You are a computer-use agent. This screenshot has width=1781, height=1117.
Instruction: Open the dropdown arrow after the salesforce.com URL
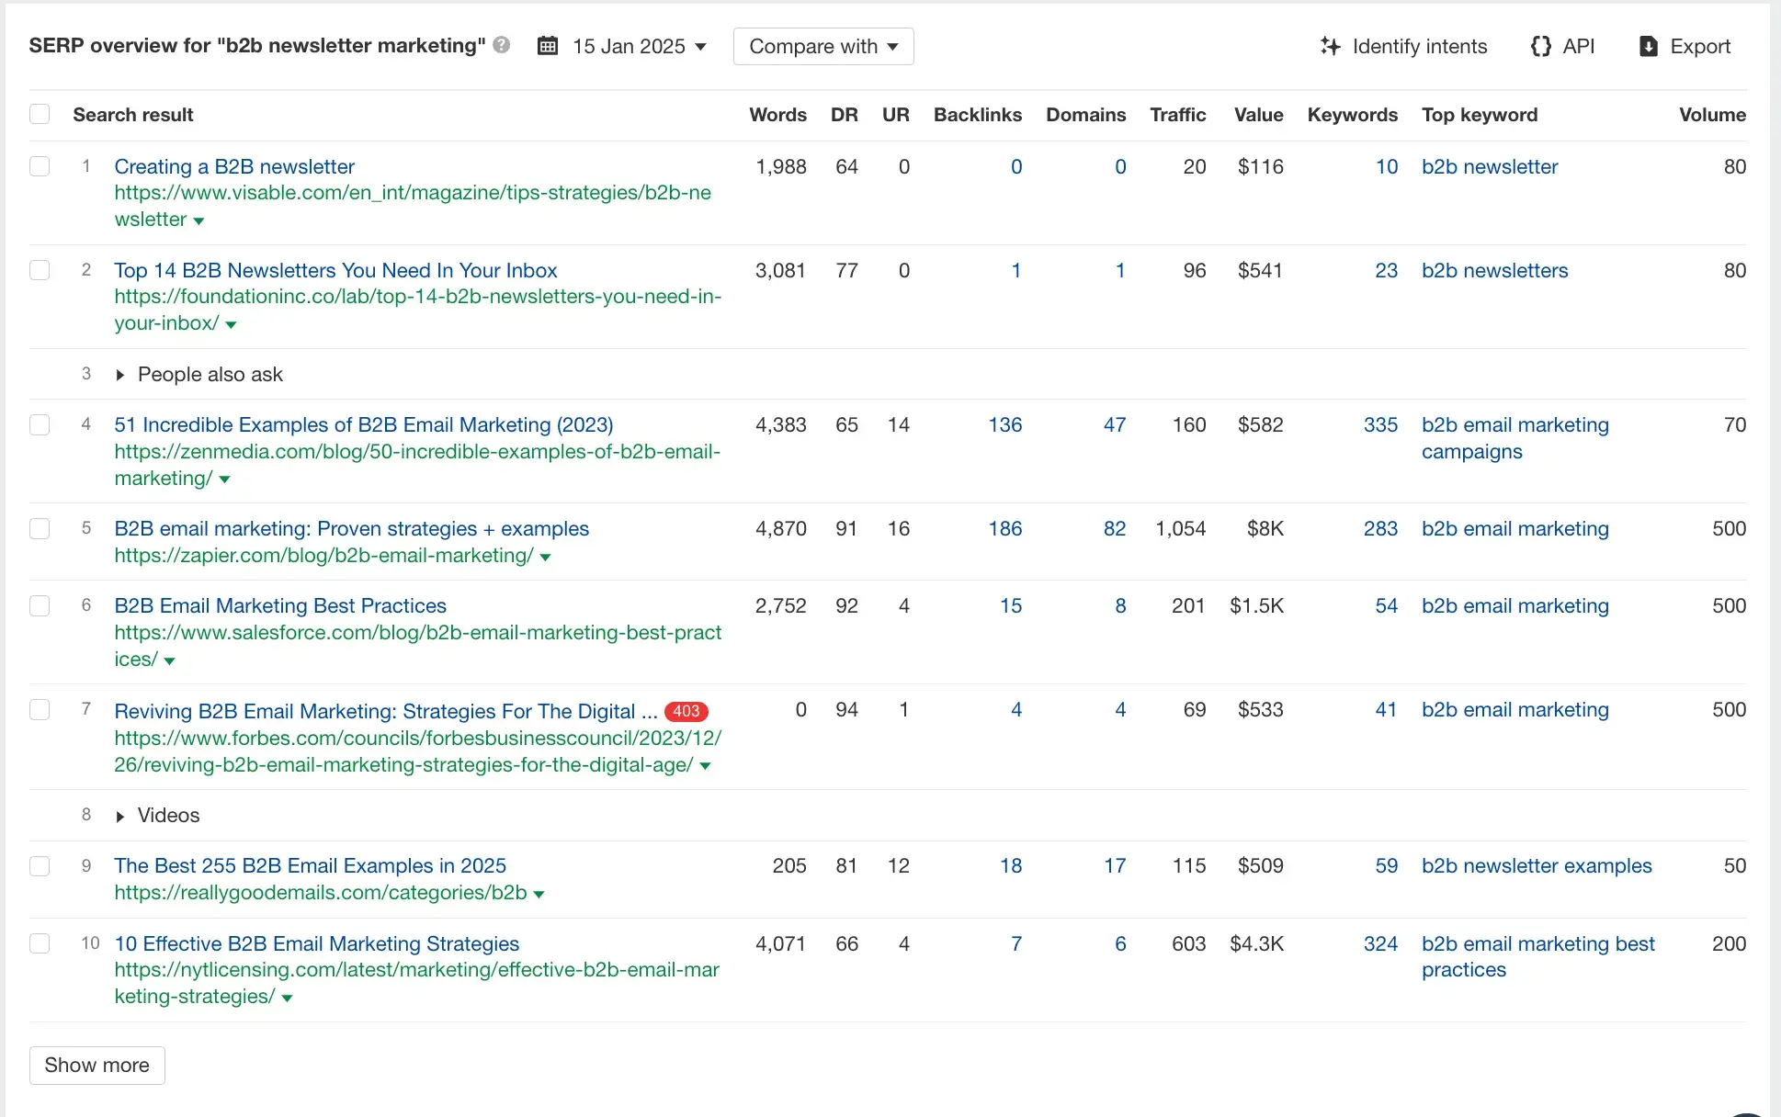click(169, 660)
